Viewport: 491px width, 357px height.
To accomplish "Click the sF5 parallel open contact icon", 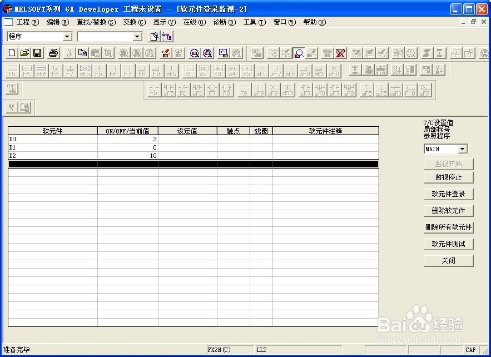I will (x=168, y=90).
